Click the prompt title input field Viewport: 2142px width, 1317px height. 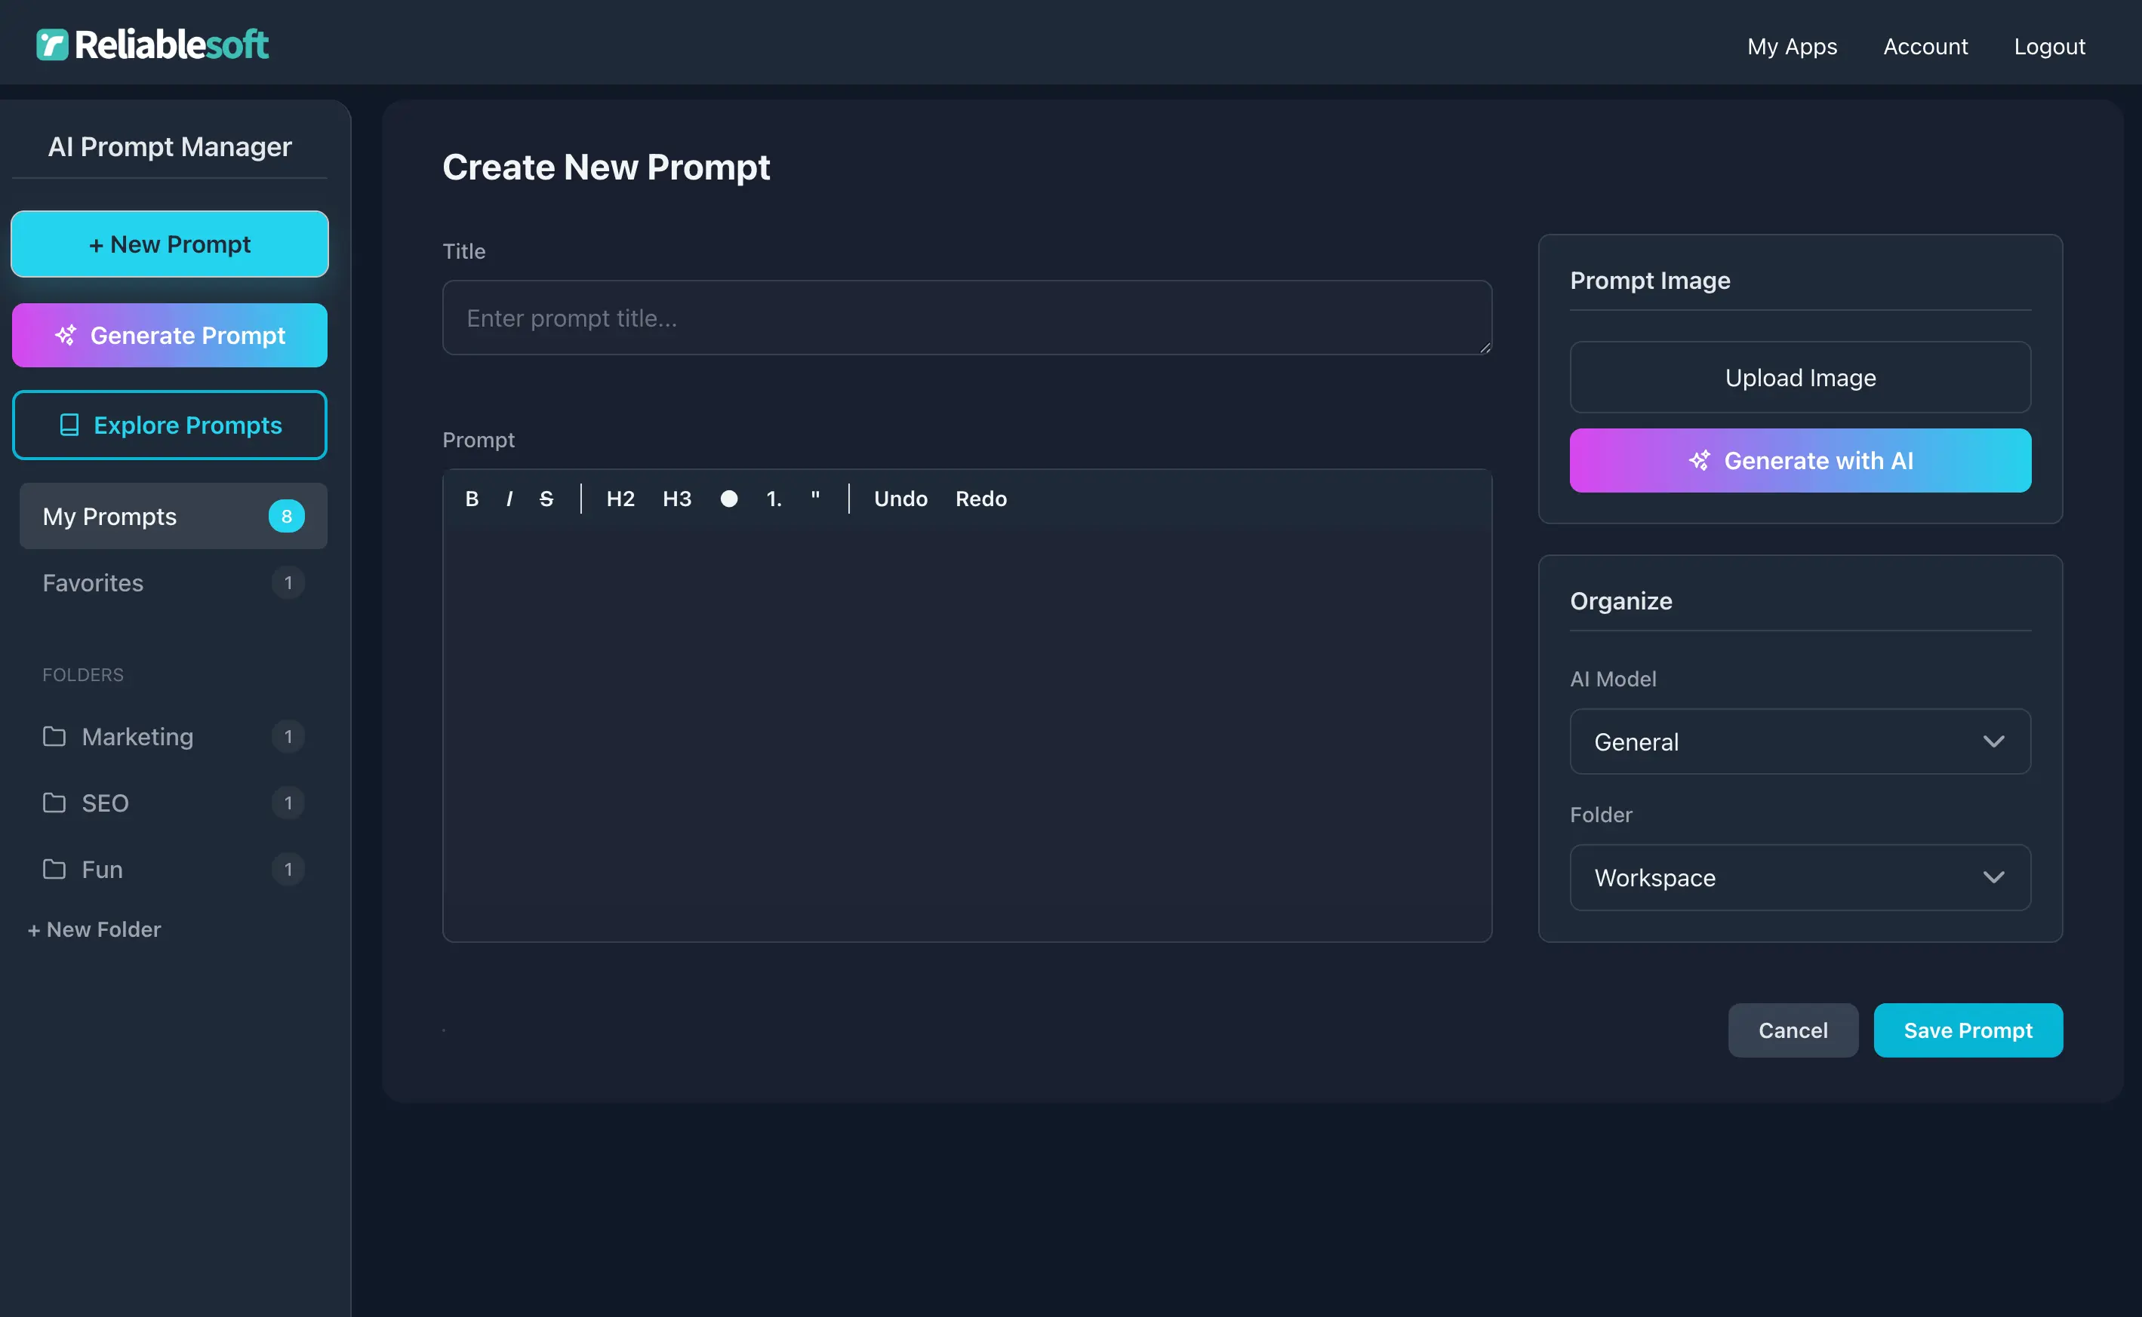coord(966,318)
